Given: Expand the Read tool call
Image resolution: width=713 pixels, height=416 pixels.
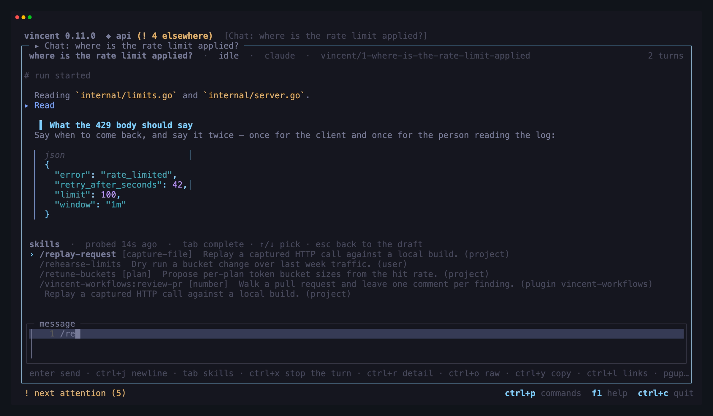Looking at the screenshot, I should click(40, 105).
